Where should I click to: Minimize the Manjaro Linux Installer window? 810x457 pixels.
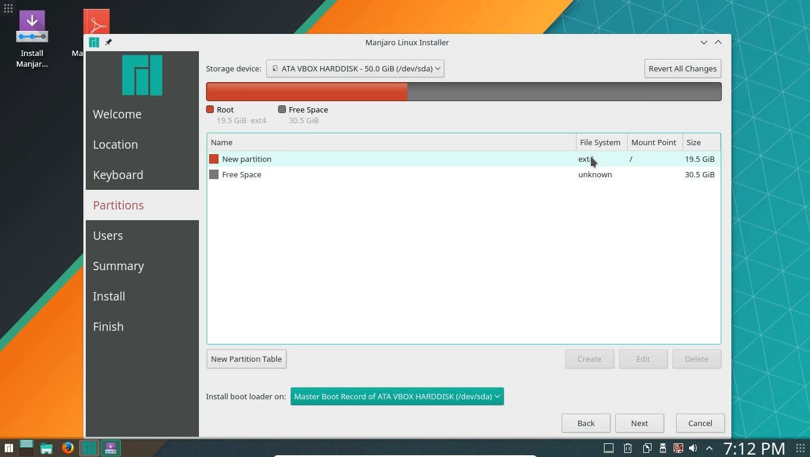(704, 42)
